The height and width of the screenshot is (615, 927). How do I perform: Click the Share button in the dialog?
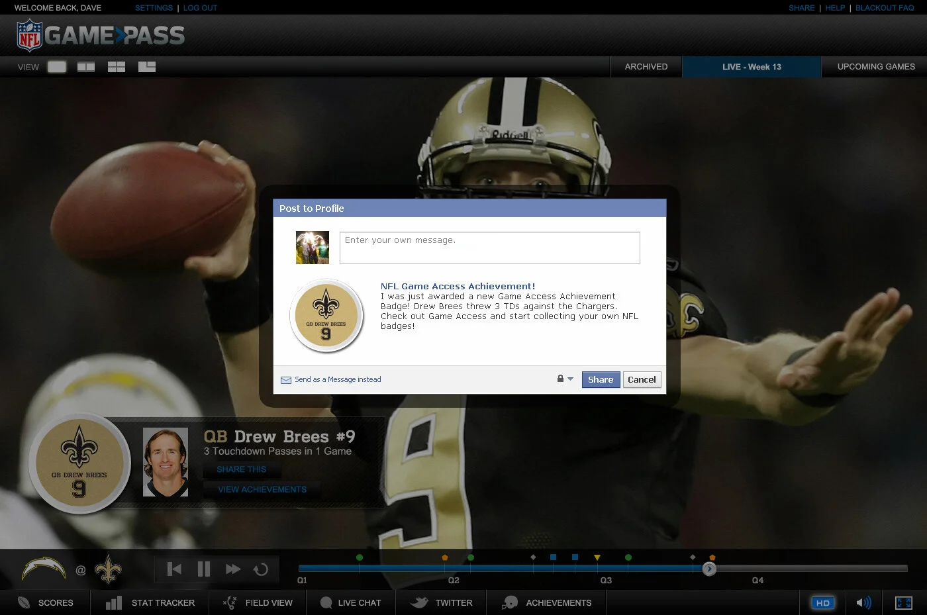[x=601, y=379]
